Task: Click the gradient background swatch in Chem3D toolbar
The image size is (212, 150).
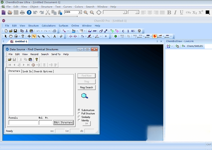Action: pos(81,31)
